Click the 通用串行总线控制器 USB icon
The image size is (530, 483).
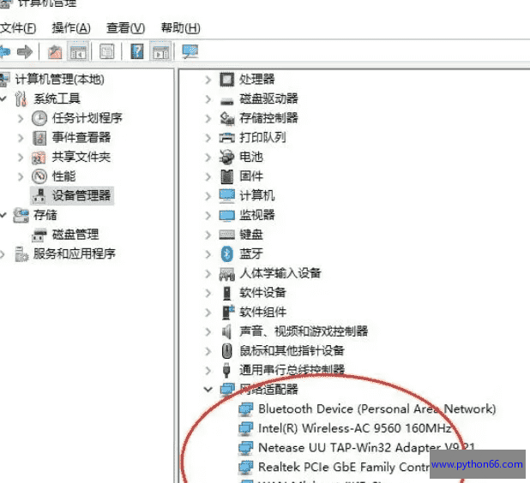point(226,370)
